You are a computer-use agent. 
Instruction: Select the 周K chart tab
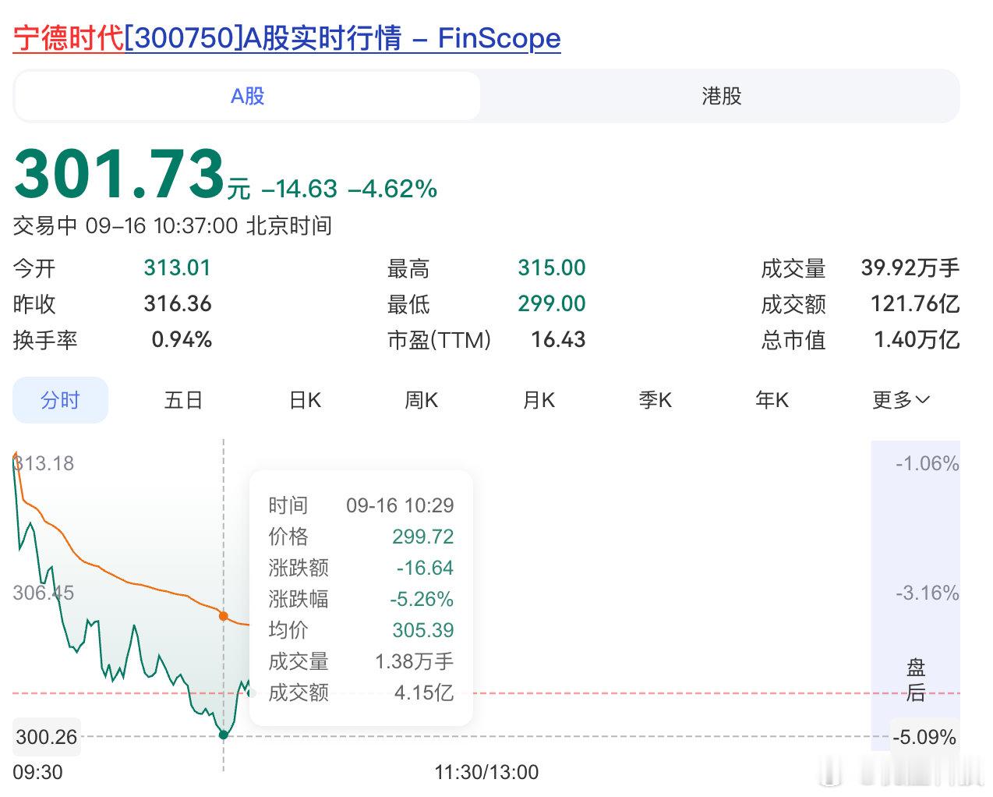click(x=421, y=400)
